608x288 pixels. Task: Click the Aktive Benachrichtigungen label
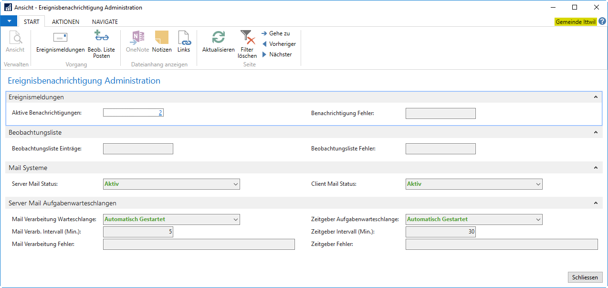coord(47,113)
